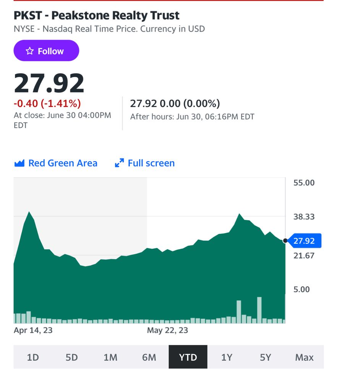Click the April price peak on chart
This screenshot has width=340, height=382.
point(29,212)
